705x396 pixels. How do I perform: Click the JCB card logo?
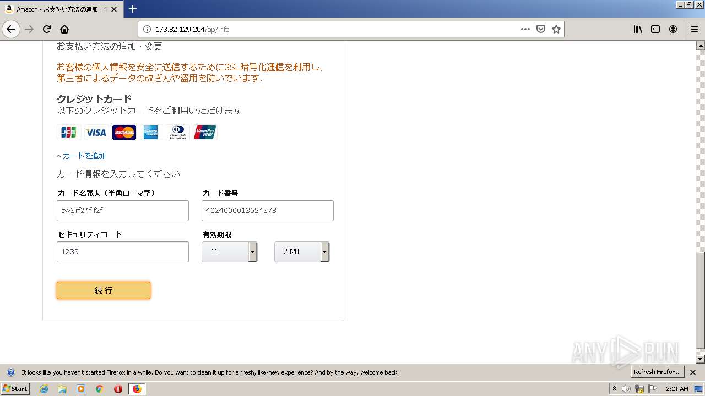click(x=69, y=132)
